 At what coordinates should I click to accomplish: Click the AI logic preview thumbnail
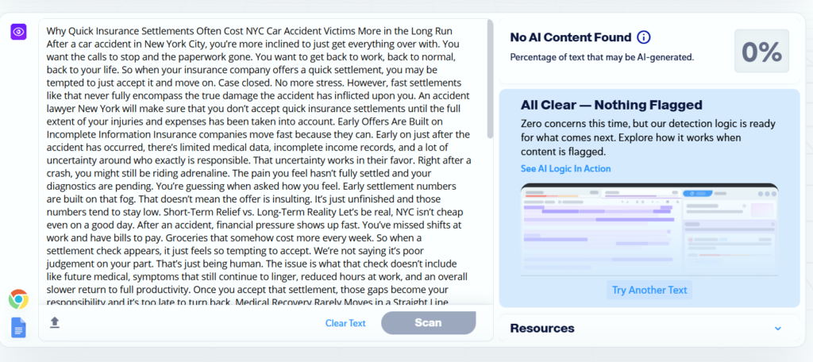[649, 229]
